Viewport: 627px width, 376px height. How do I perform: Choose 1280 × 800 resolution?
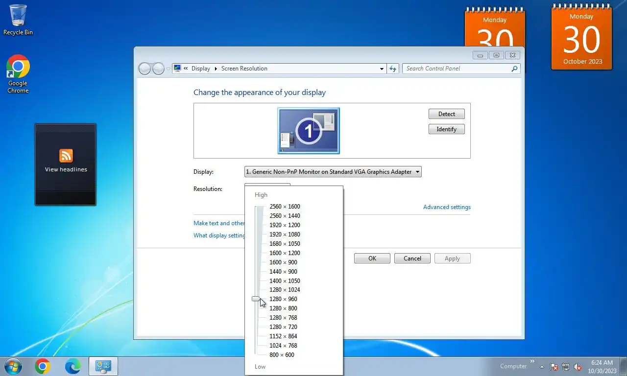tap(283, 308)
